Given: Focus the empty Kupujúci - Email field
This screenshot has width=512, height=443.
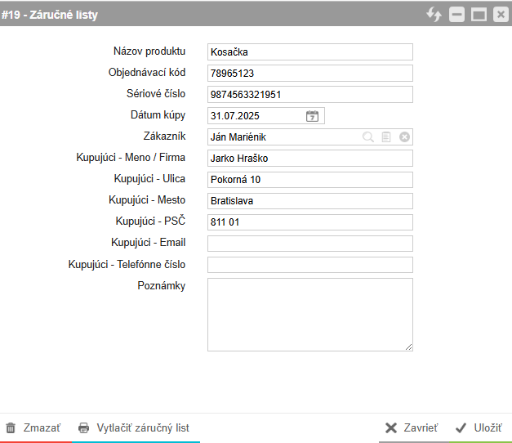Looking at the screenshot, I should [309, 244].
